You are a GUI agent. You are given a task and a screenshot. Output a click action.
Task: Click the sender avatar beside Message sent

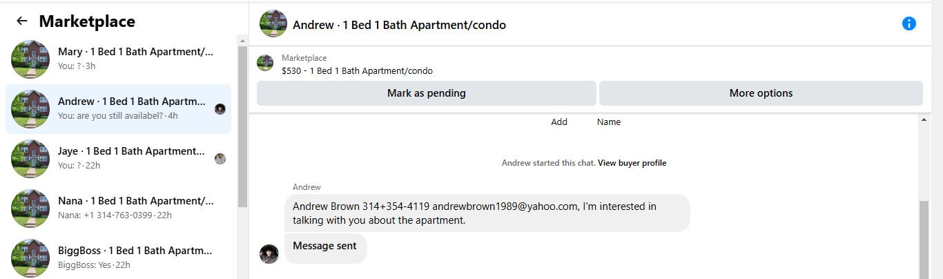tap(269, 254)
